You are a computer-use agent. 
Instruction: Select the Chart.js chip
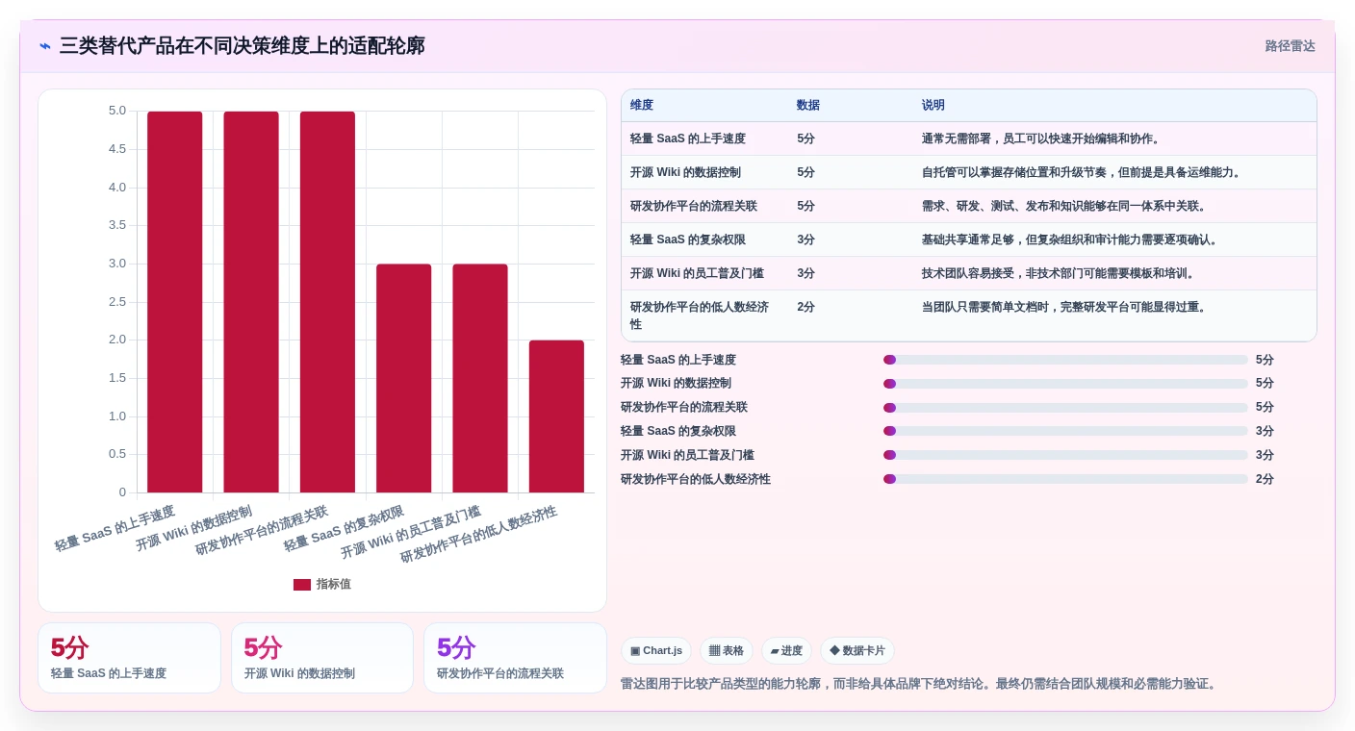pos(656,651)
